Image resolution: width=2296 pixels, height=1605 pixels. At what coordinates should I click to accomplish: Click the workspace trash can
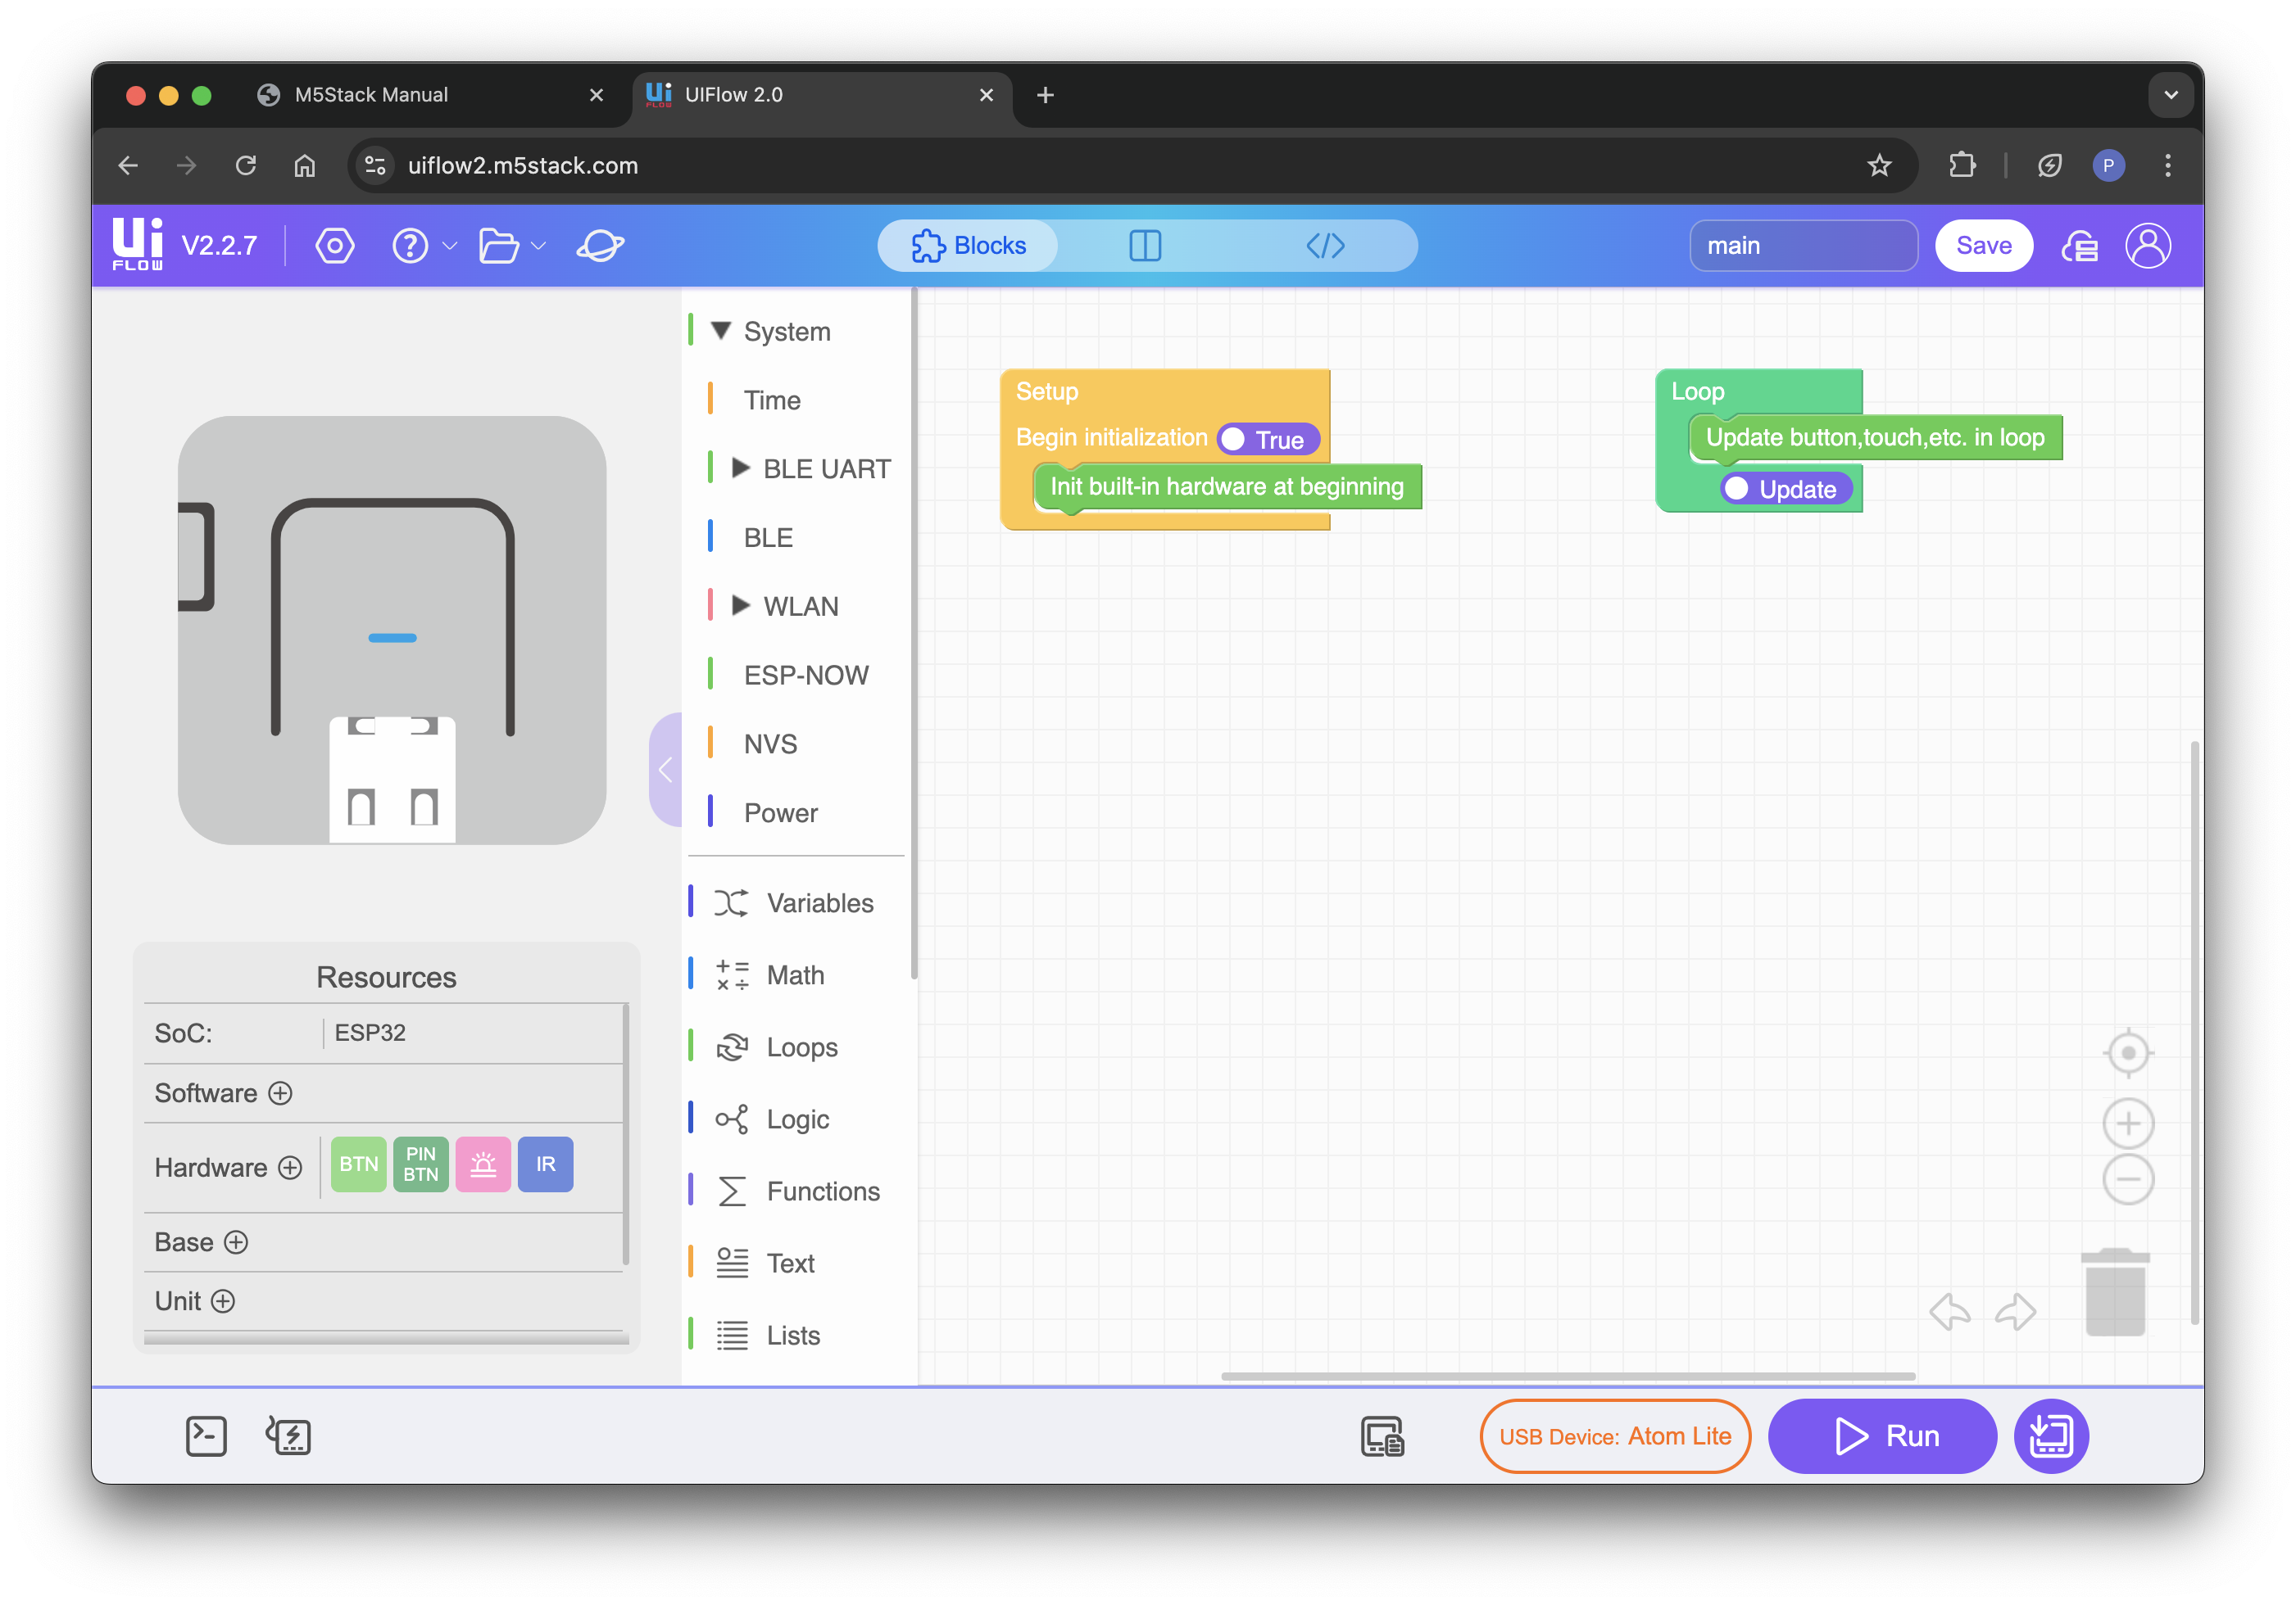(2115, 1291)
